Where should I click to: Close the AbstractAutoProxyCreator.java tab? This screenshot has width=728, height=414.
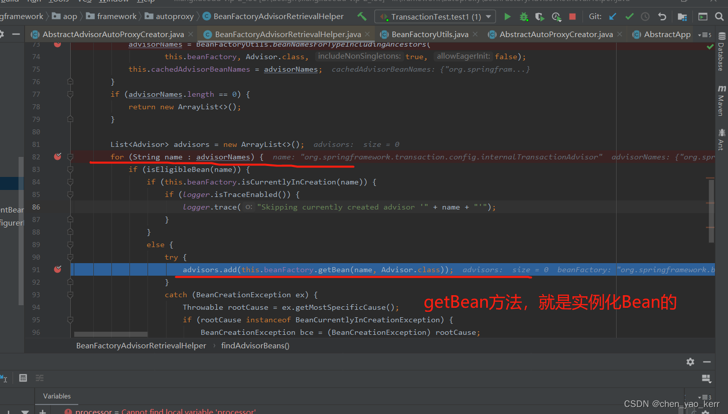pyautogui.click(x=620, y=35)
